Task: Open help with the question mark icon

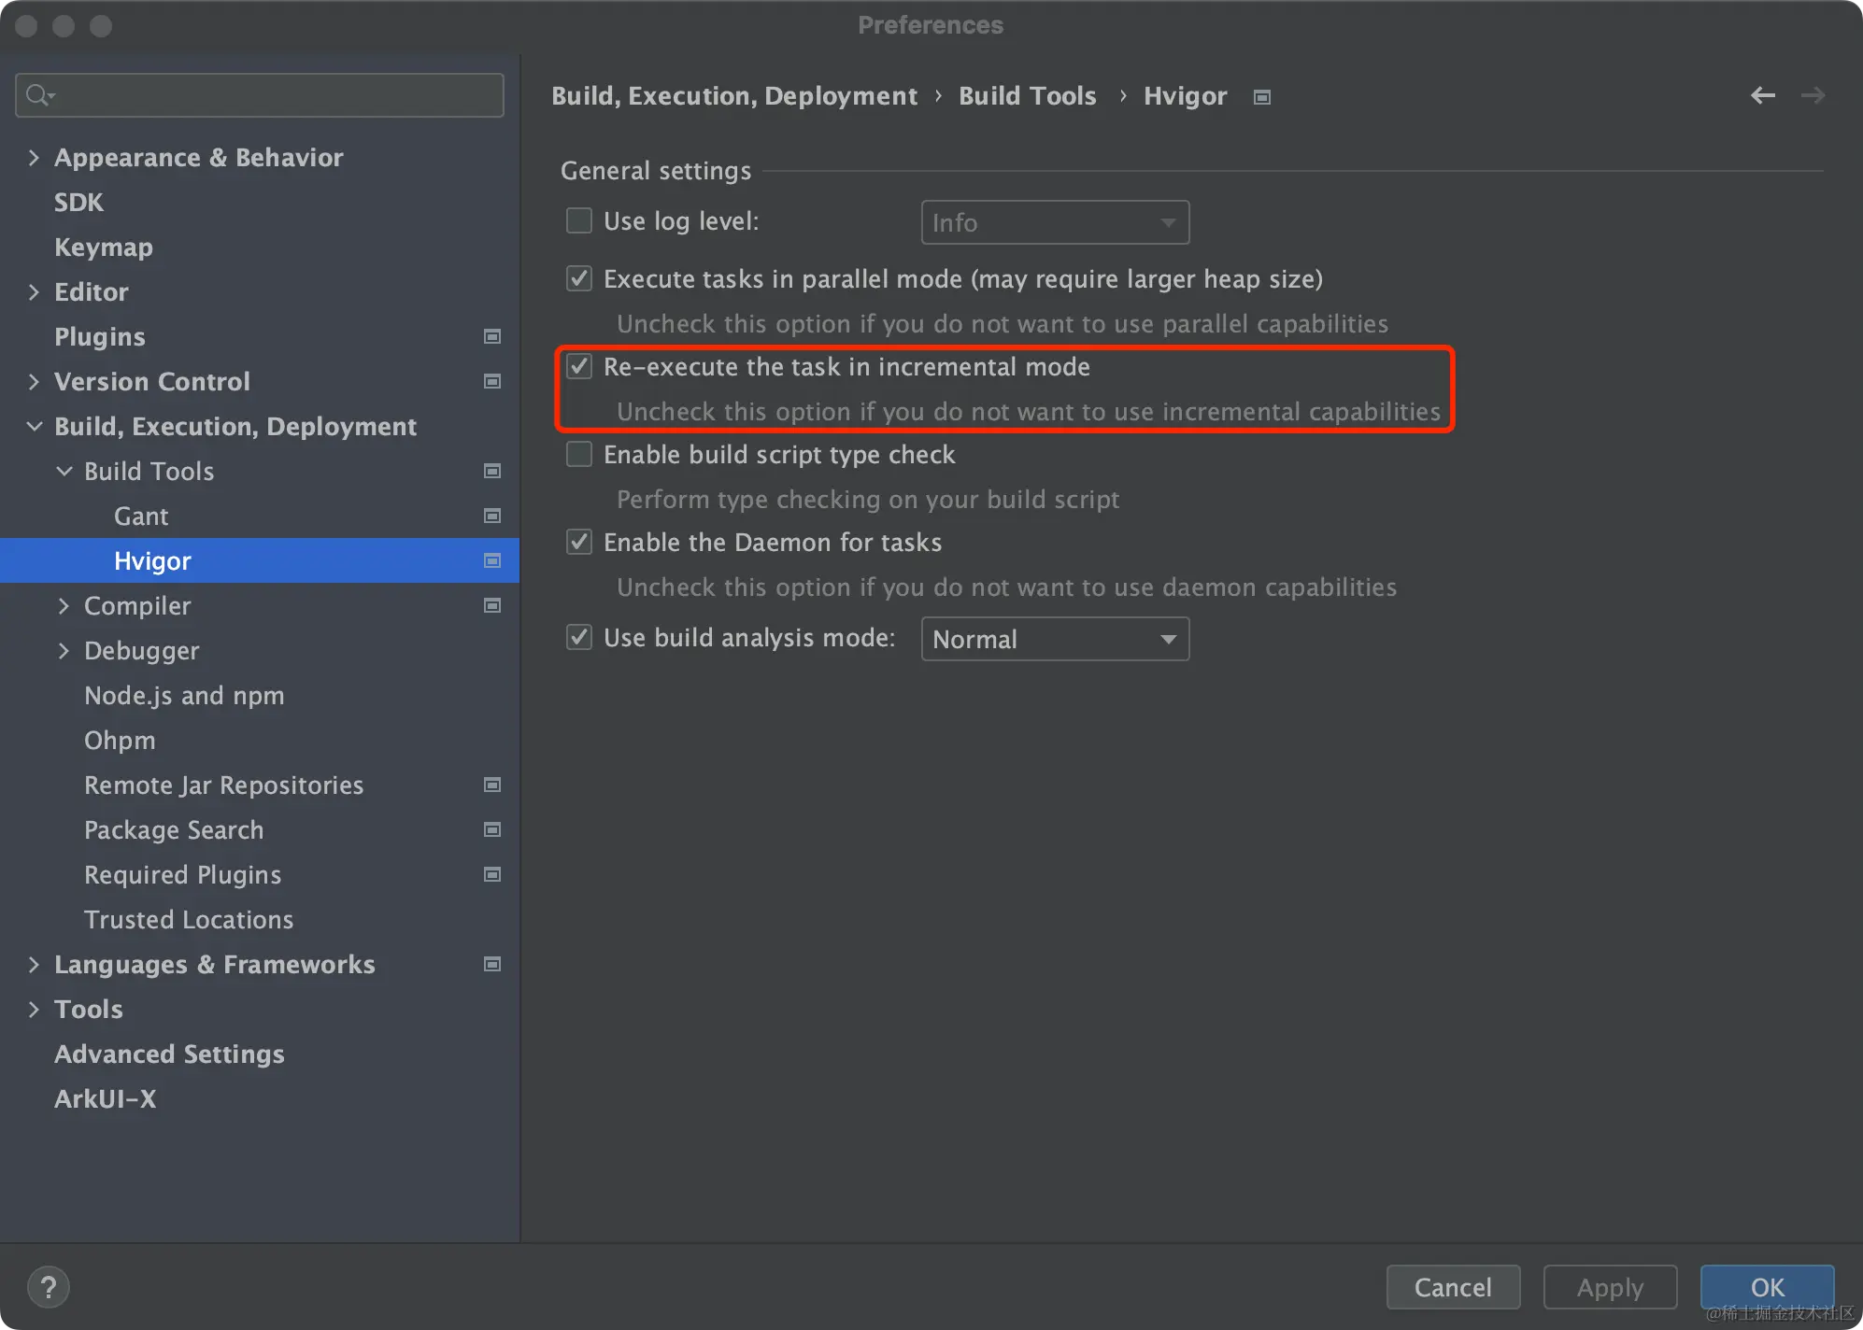Action: click(x=49, y=1287)
